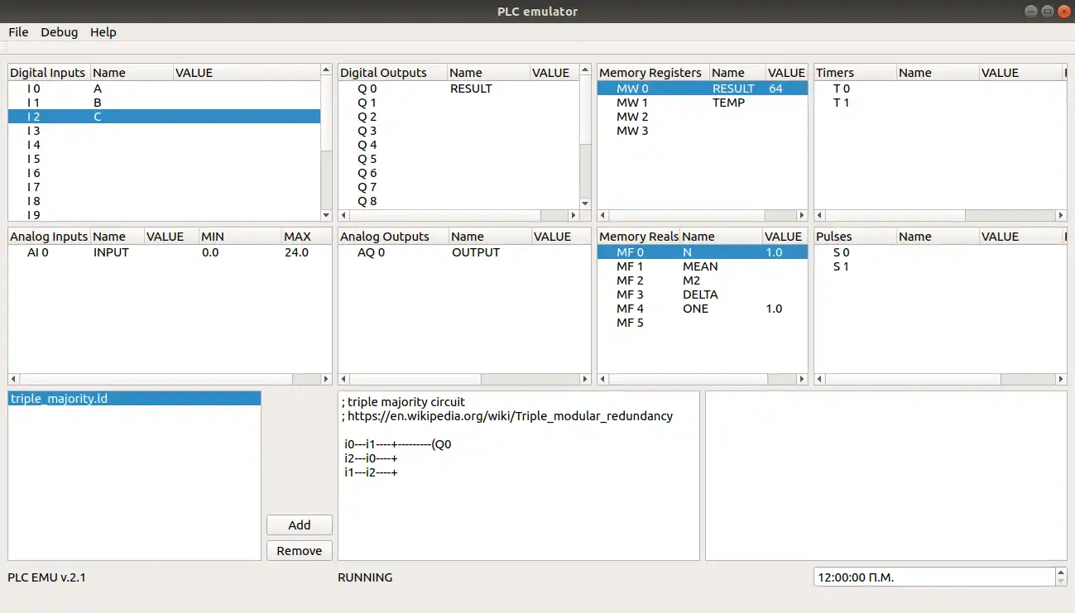Click the Analog Inputs MAX column header
The width and height of the screenshot is (1075, 613).
click(x=304, y=237)
